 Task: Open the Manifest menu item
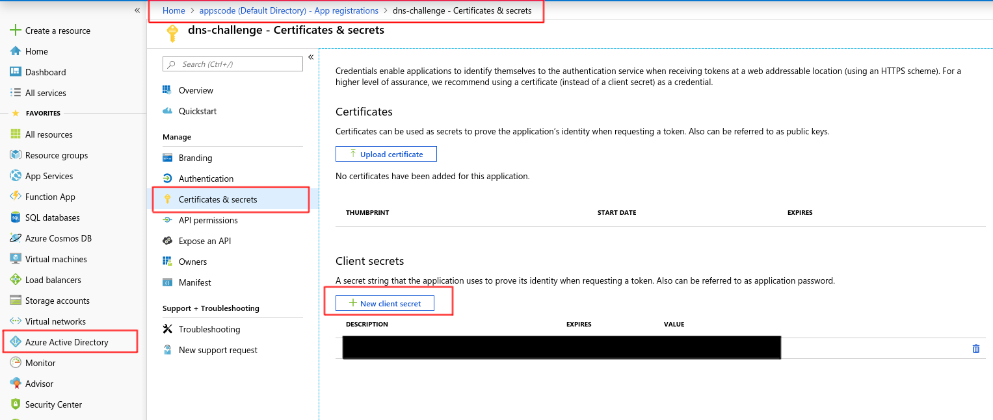194,282
